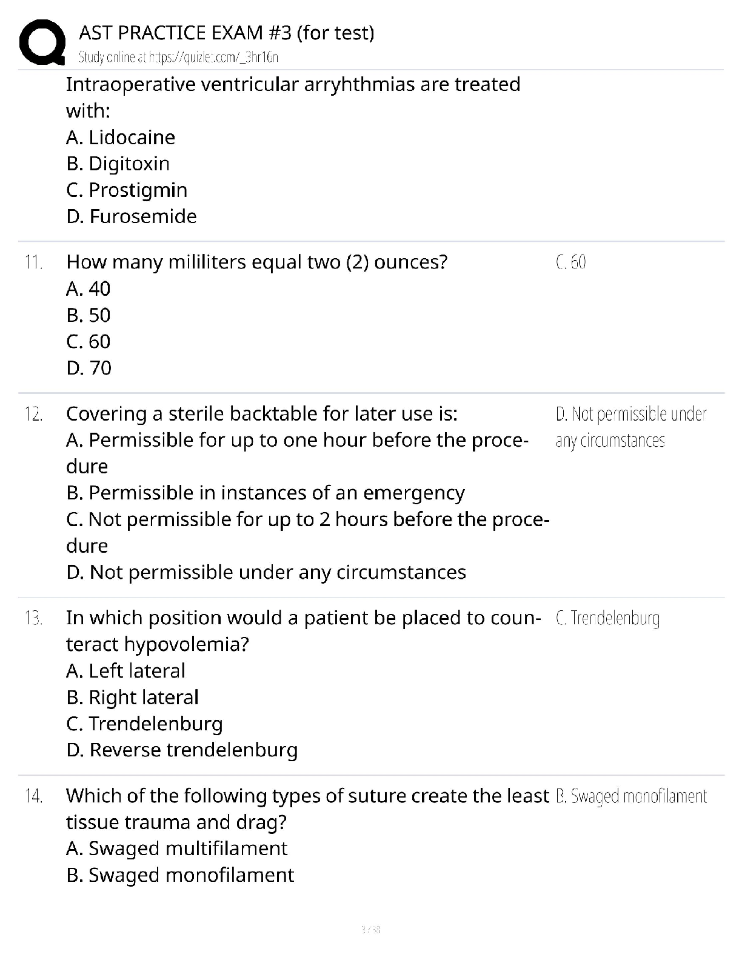Choose option D. Furosemide
Screen dimensions: 742x960
(132, 216)
